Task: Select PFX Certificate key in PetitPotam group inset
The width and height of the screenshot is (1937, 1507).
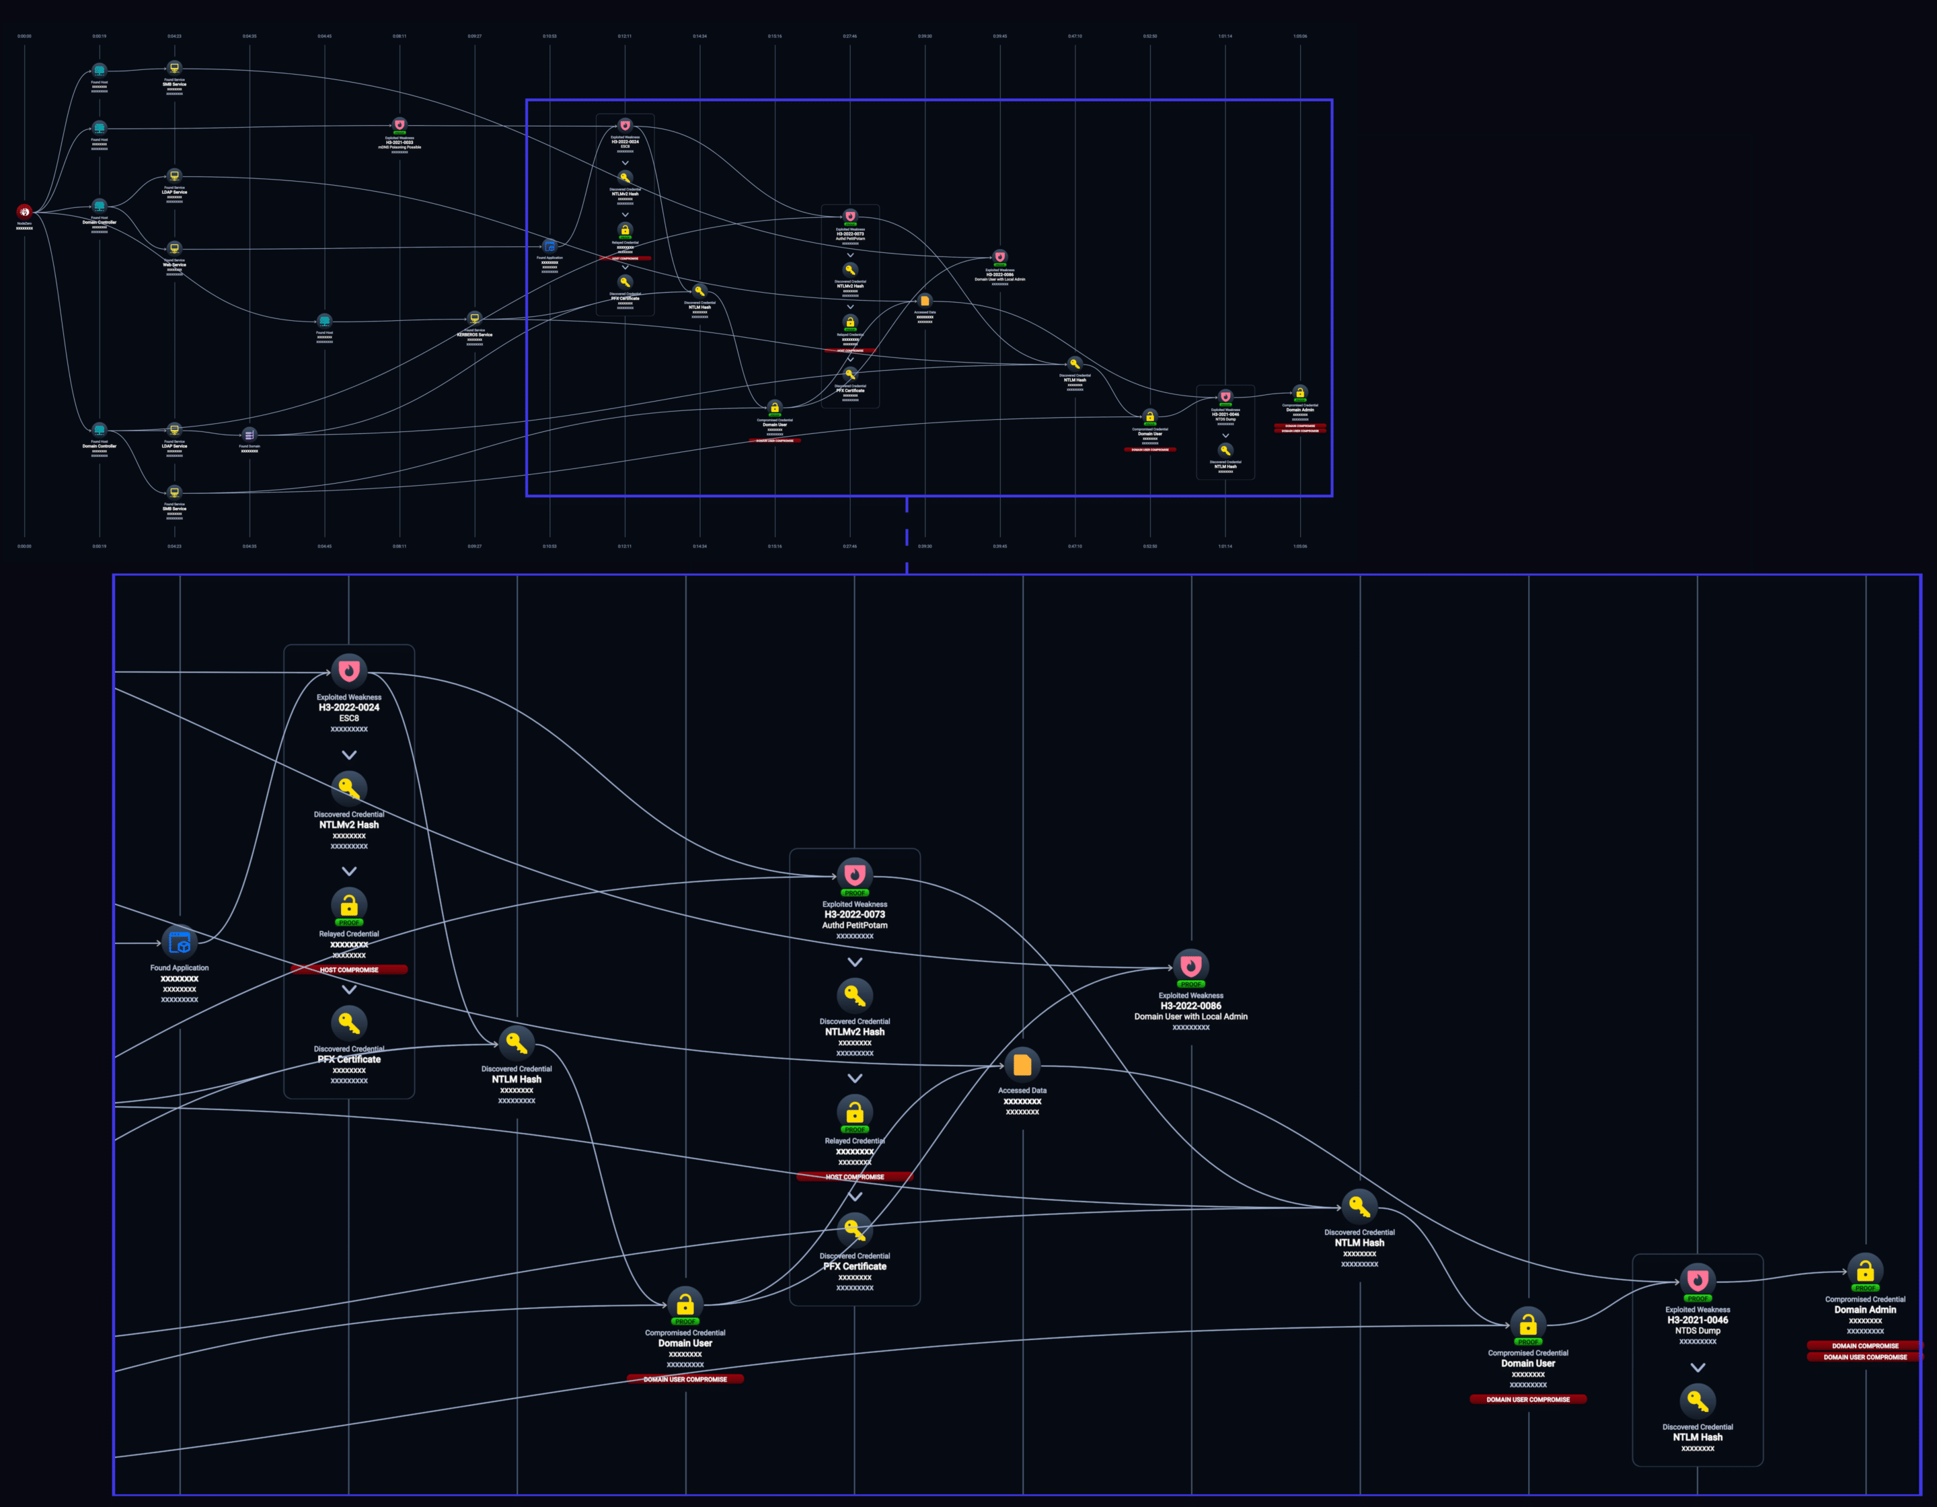Action: pyautogui.click(x=855, y=1230)
